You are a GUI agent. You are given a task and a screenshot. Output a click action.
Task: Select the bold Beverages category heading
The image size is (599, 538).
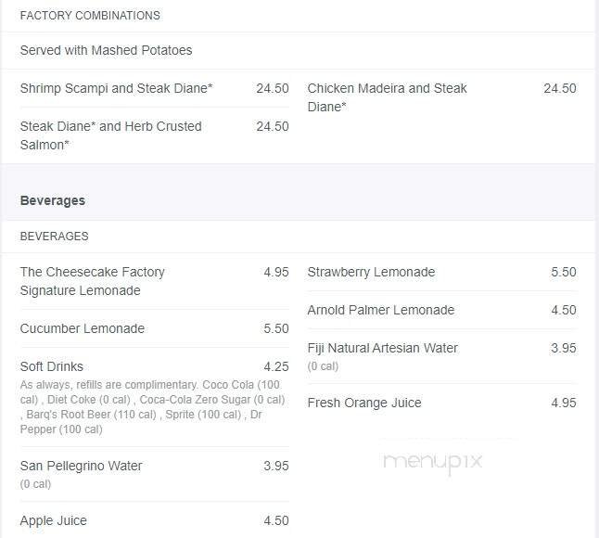pyautogui.click(x=52, y=200)
